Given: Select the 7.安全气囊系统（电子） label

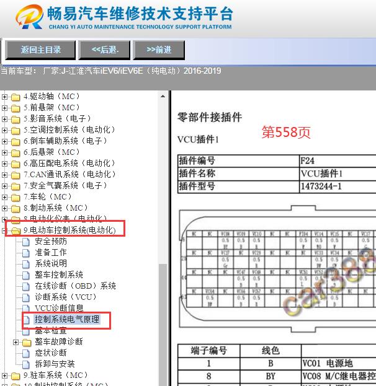Looking at the screenshot, I should (x=65, y=185).
